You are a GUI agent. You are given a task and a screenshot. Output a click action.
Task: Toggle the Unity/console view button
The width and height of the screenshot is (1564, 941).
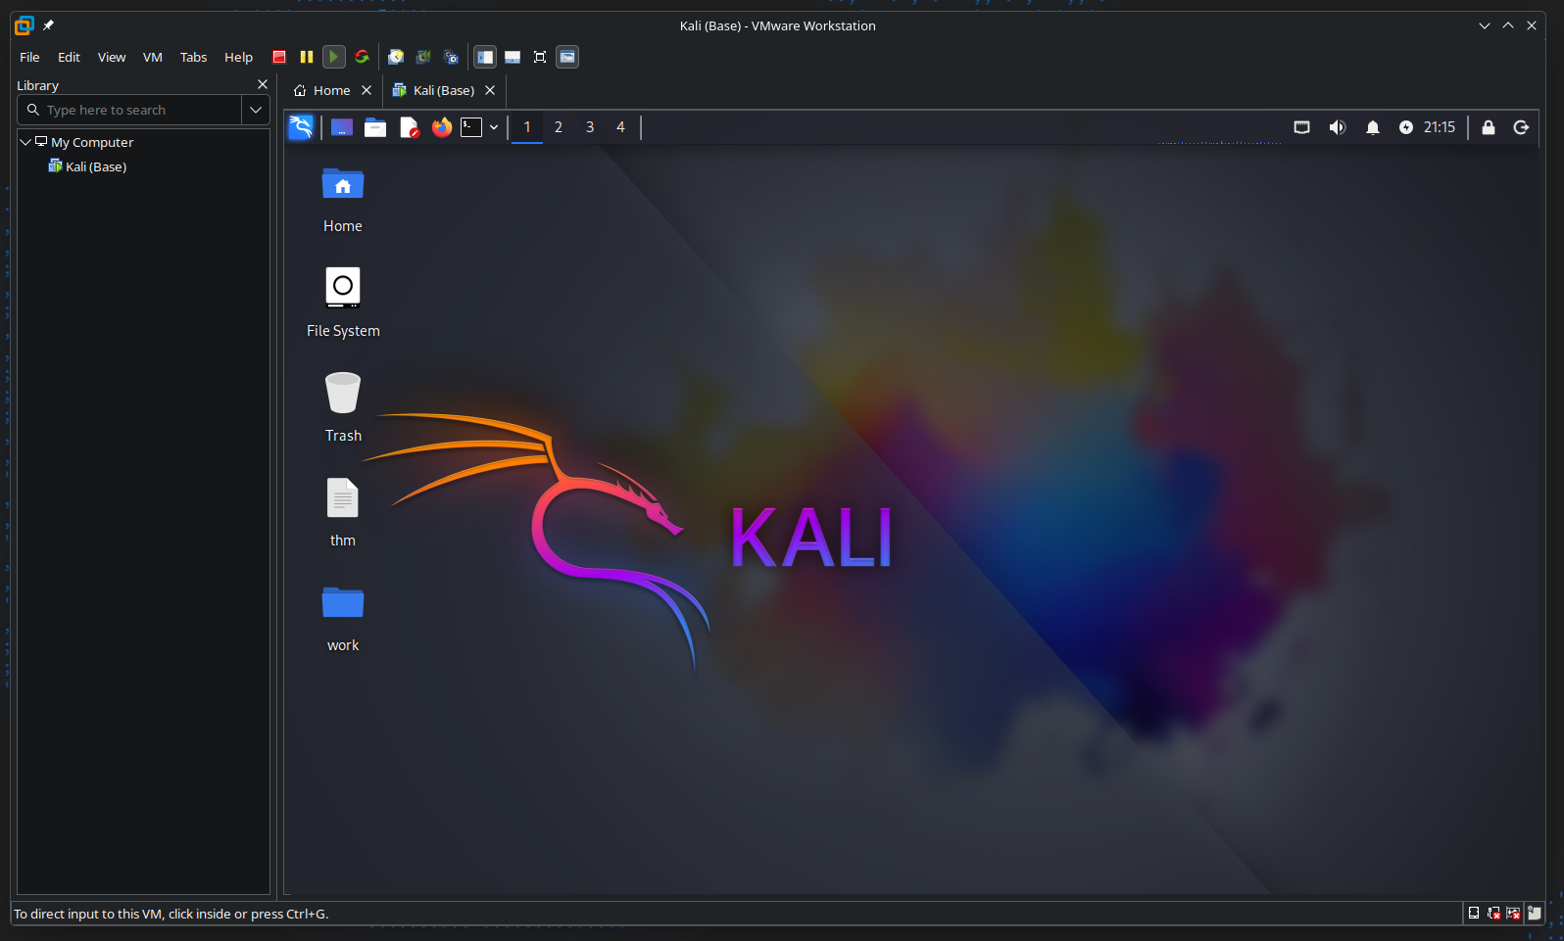tap(567, 57)
